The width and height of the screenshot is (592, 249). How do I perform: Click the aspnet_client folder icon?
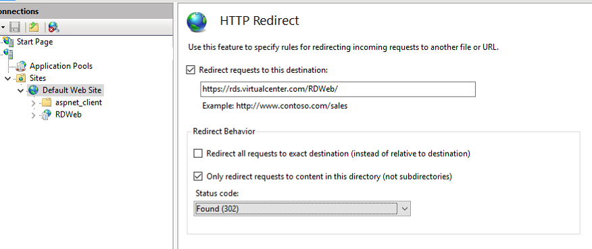[47, 103]
